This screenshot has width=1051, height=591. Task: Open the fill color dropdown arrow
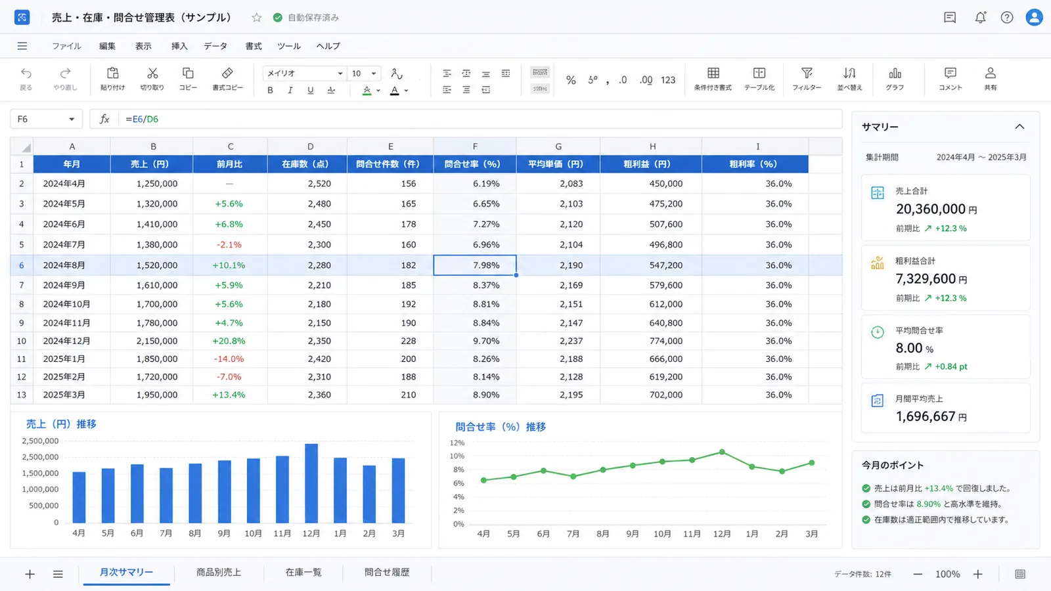coord(378,91)
